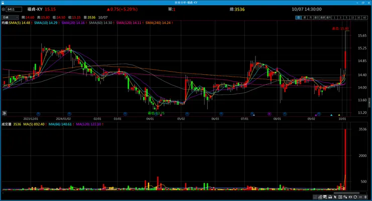Viewport: 372px width, 201px height.
Task: Select the 3-minute period button
Action: pyautogui.click(x=340, y=18)
